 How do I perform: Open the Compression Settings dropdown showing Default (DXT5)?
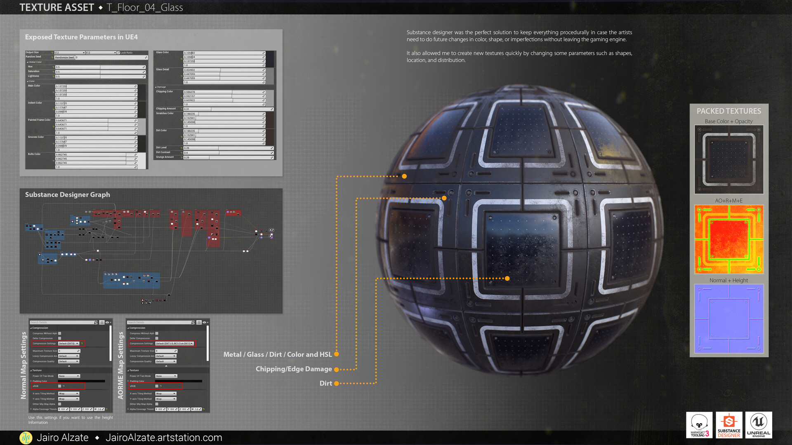pos(69,343)
